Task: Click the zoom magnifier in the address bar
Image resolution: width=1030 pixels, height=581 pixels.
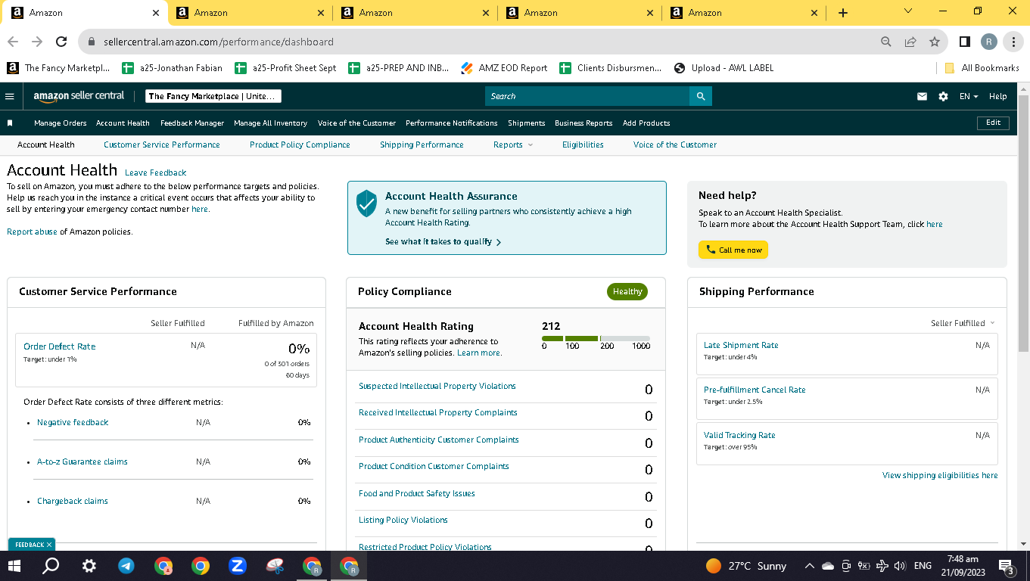Action: coord(886,42)
